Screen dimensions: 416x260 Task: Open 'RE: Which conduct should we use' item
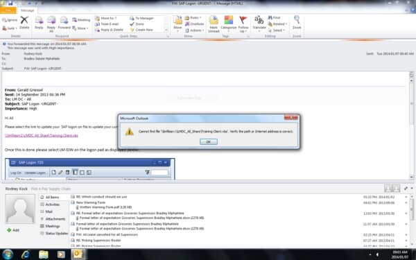pyautogui.click(x=101, y=197)
